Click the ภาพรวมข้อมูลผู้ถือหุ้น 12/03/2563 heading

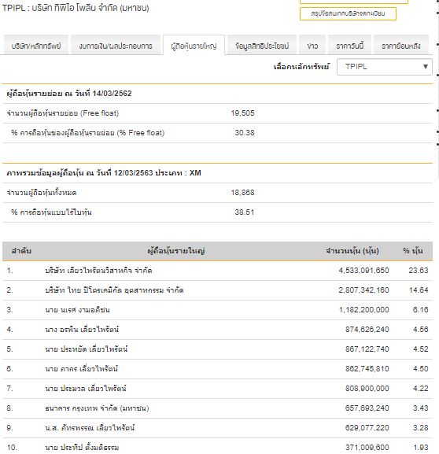point(104,173)
